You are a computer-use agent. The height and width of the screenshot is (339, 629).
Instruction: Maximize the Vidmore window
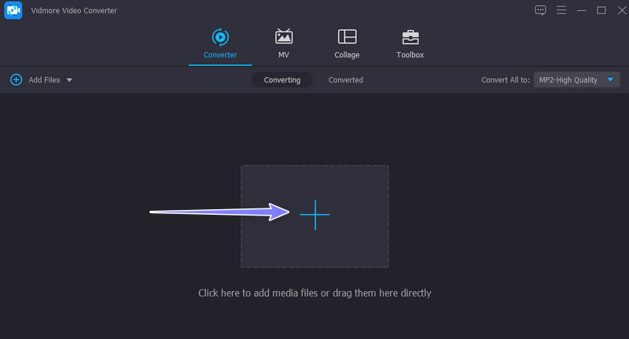point(601,10)
